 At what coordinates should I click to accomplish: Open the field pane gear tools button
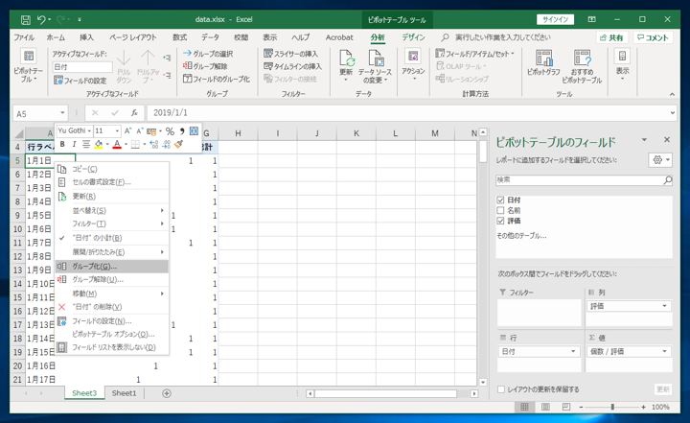[x=660, y=160]
